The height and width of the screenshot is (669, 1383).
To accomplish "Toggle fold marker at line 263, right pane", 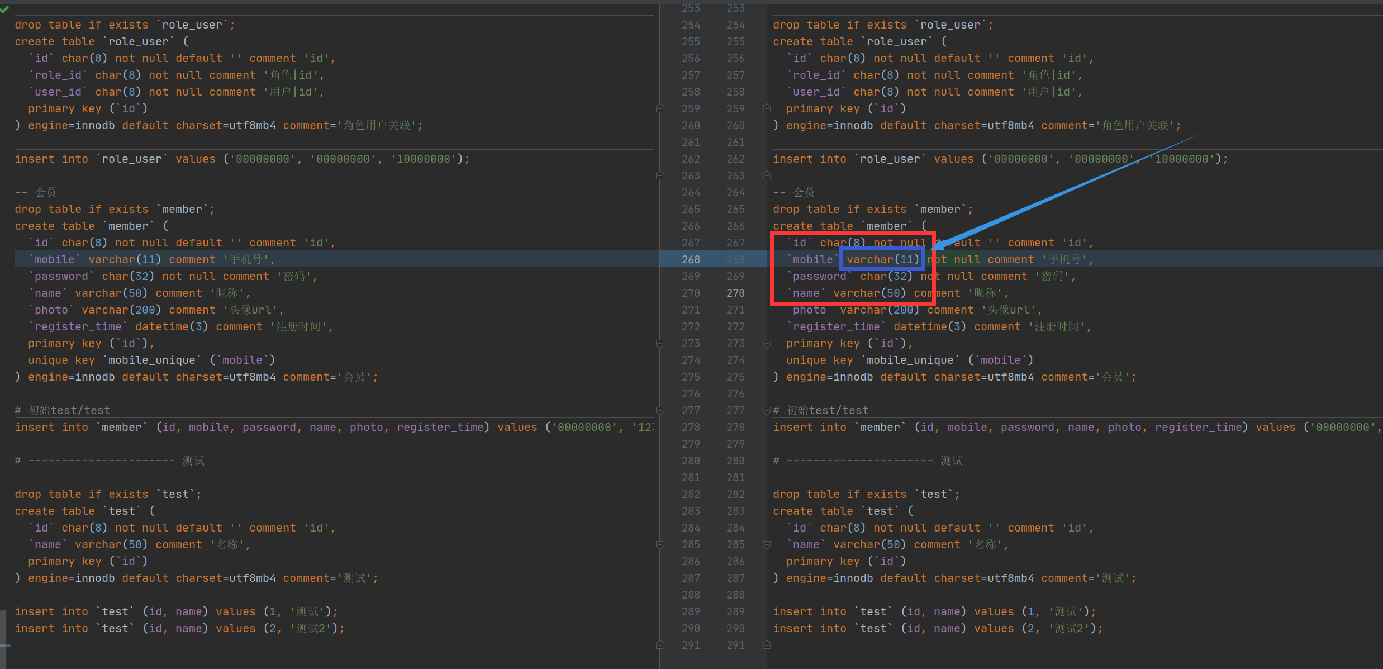I will (767, 175).
